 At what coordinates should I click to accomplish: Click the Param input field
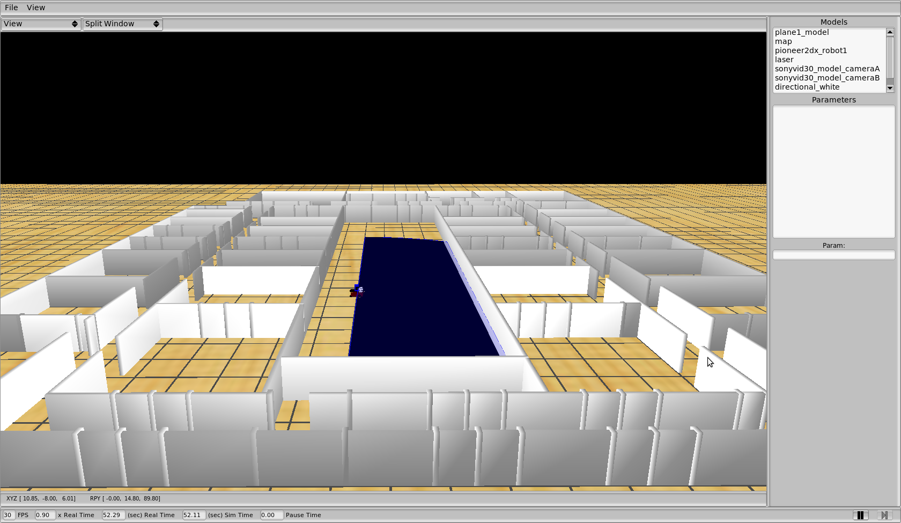tap(834, 255)
